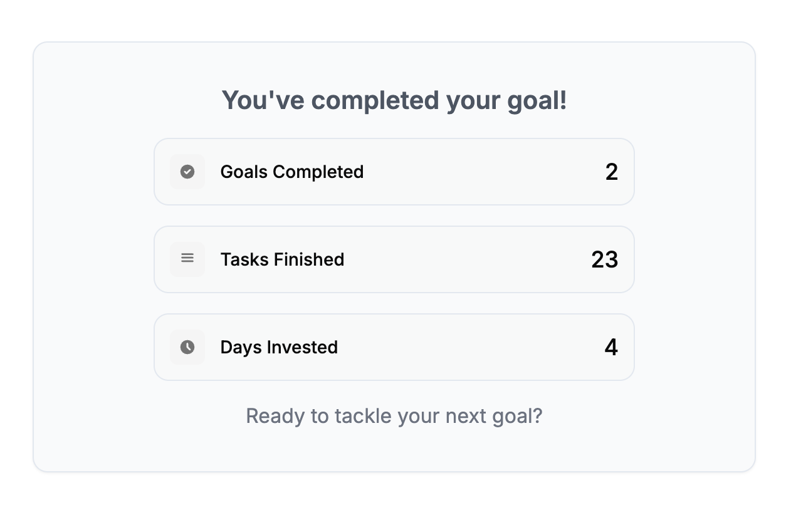The height and width of the screenshot is (505, 786).
Task: Select the "Goals Completed" label text
Action: (x=291, y=172)
